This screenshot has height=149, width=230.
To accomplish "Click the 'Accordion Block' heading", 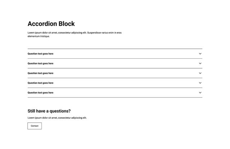I will point(51,24).
